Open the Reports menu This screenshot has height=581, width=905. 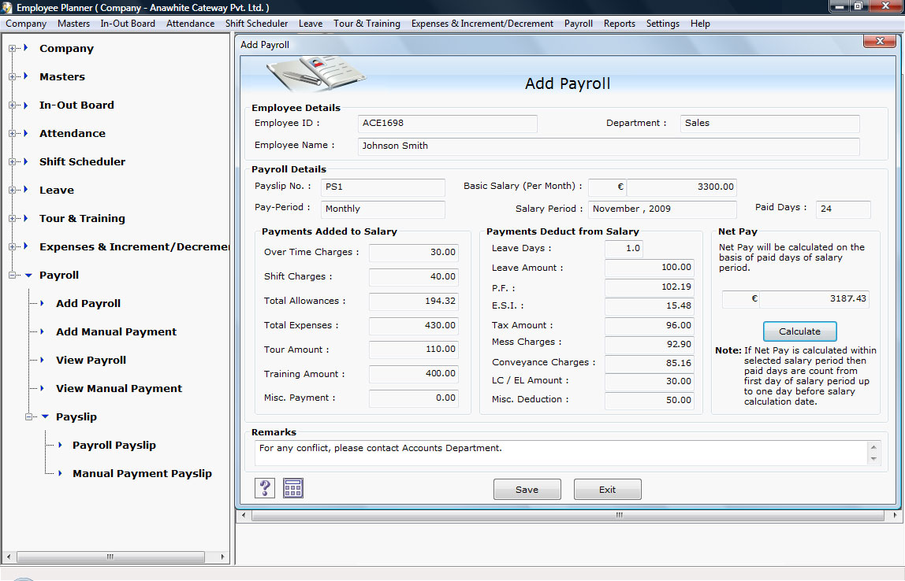tap(619, 24)
